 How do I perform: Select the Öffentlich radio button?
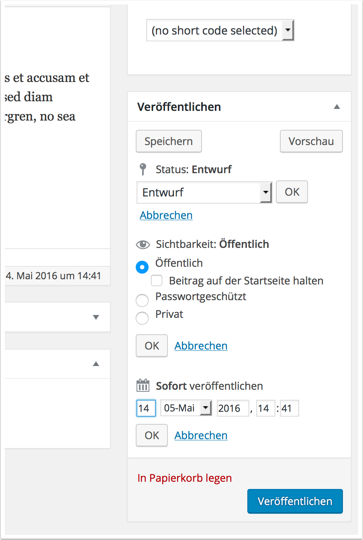(x=142, y=267)
